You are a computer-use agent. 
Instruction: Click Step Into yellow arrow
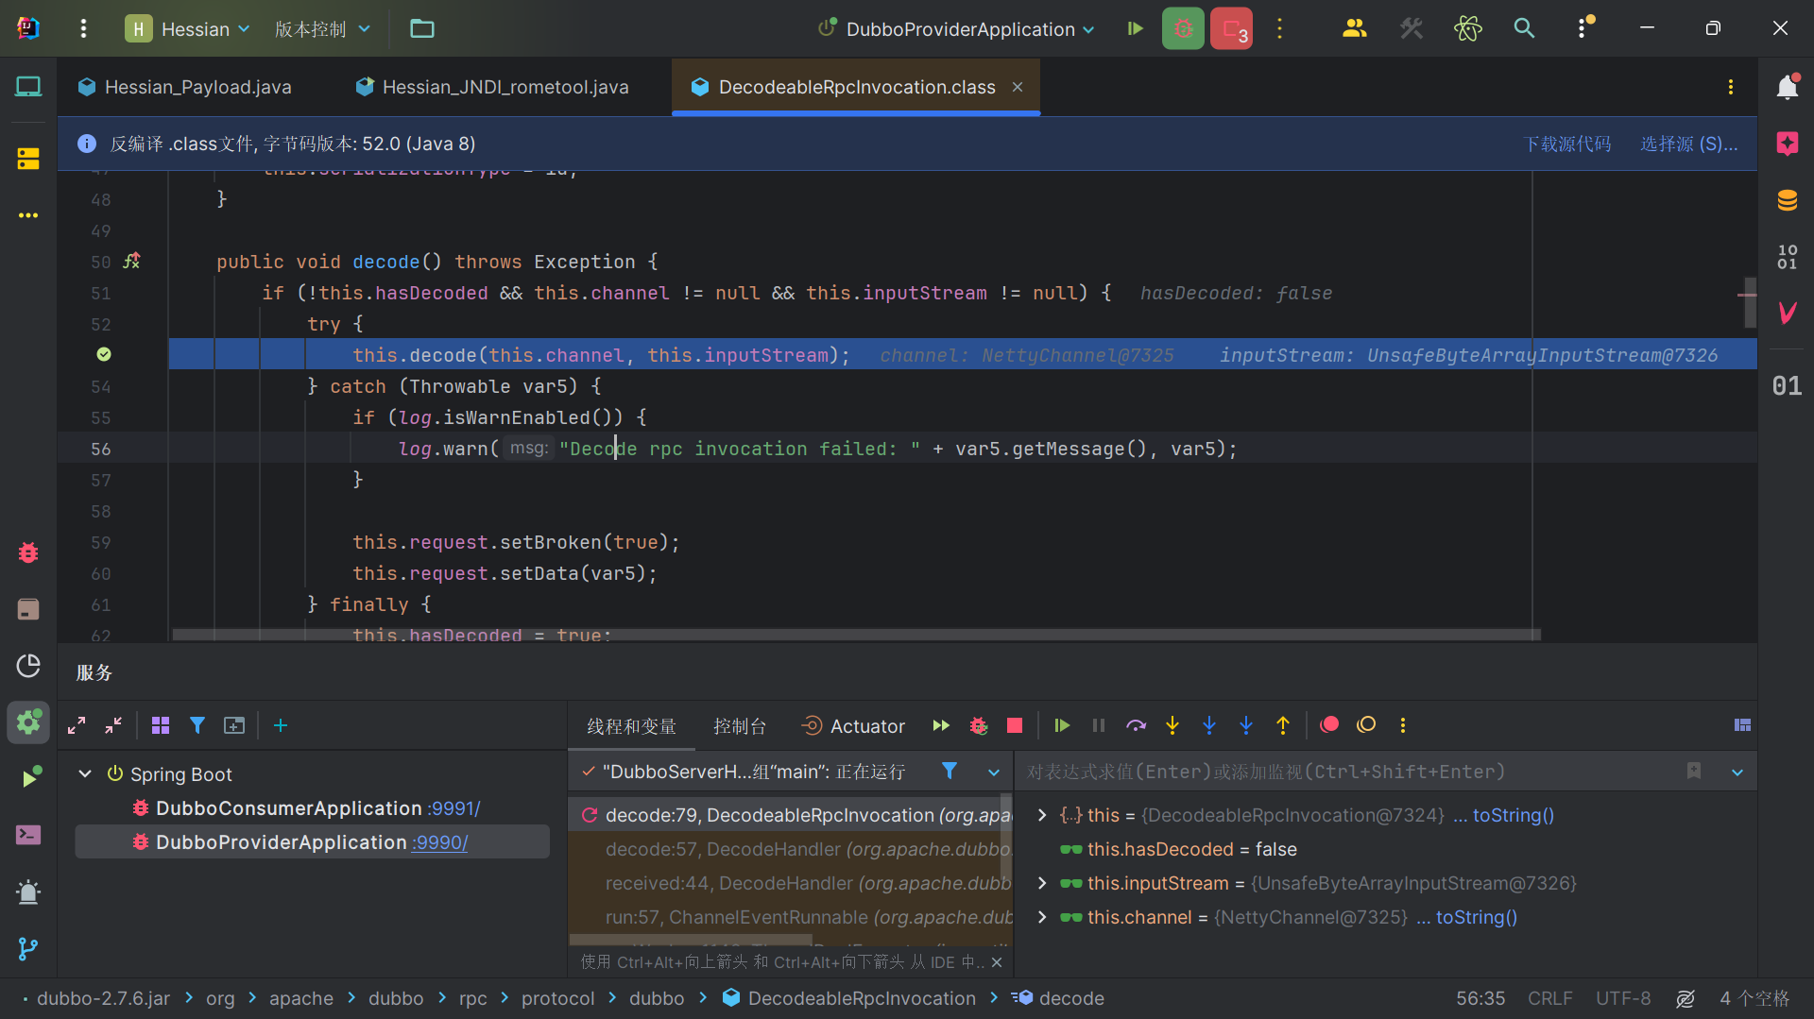tap(1172, 725)
